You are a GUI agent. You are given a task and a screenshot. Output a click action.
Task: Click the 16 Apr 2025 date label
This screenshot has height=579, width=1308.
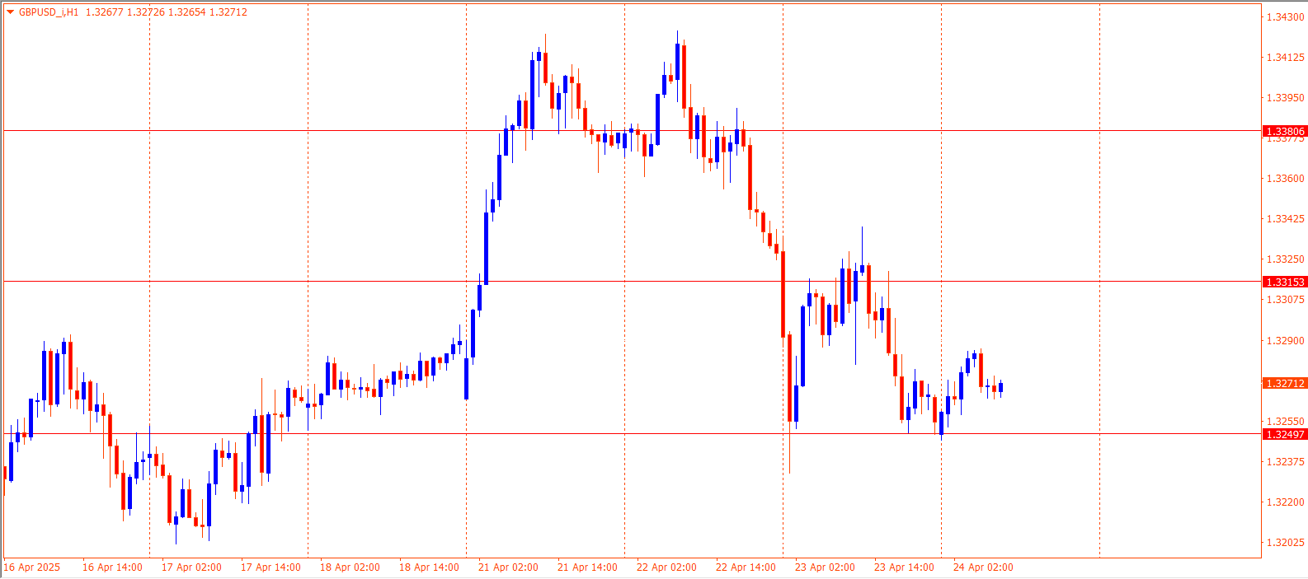point(32,567)
